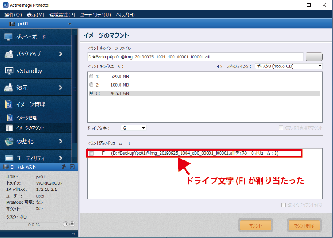Check the mounted volume F checkbox

(x=92, y=154)
